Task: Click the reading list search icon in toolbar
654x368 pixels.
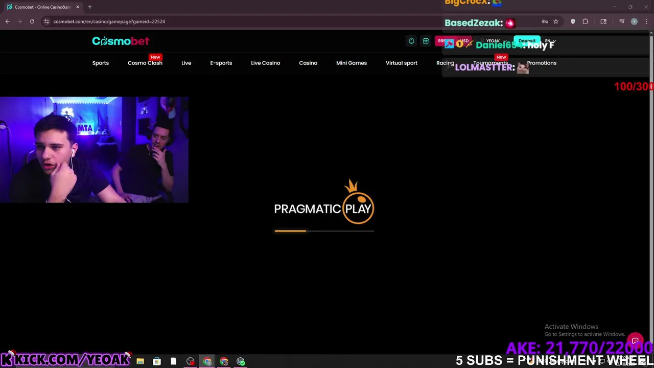Action: (603, 21)
